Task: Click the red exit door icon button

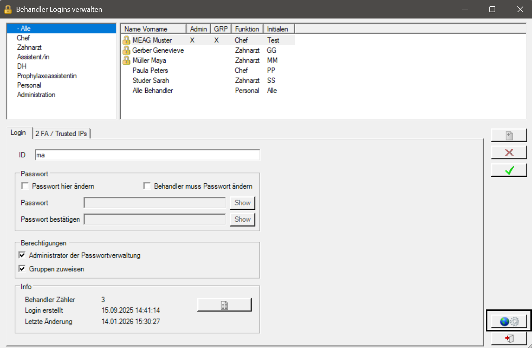Action: click(509, 338)
